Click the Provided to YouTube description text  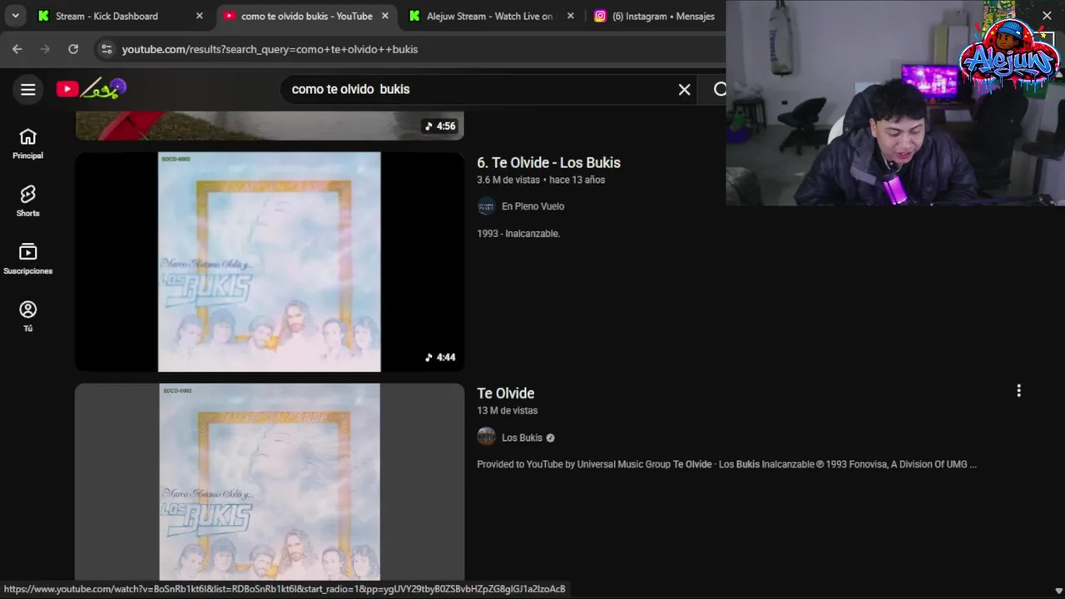pyautogui.click(x=726, y=464)
